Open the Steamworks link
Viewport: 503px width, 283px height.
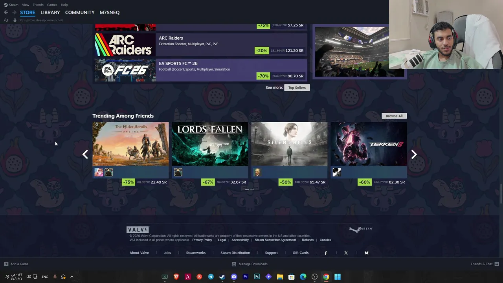pos(196,253)
